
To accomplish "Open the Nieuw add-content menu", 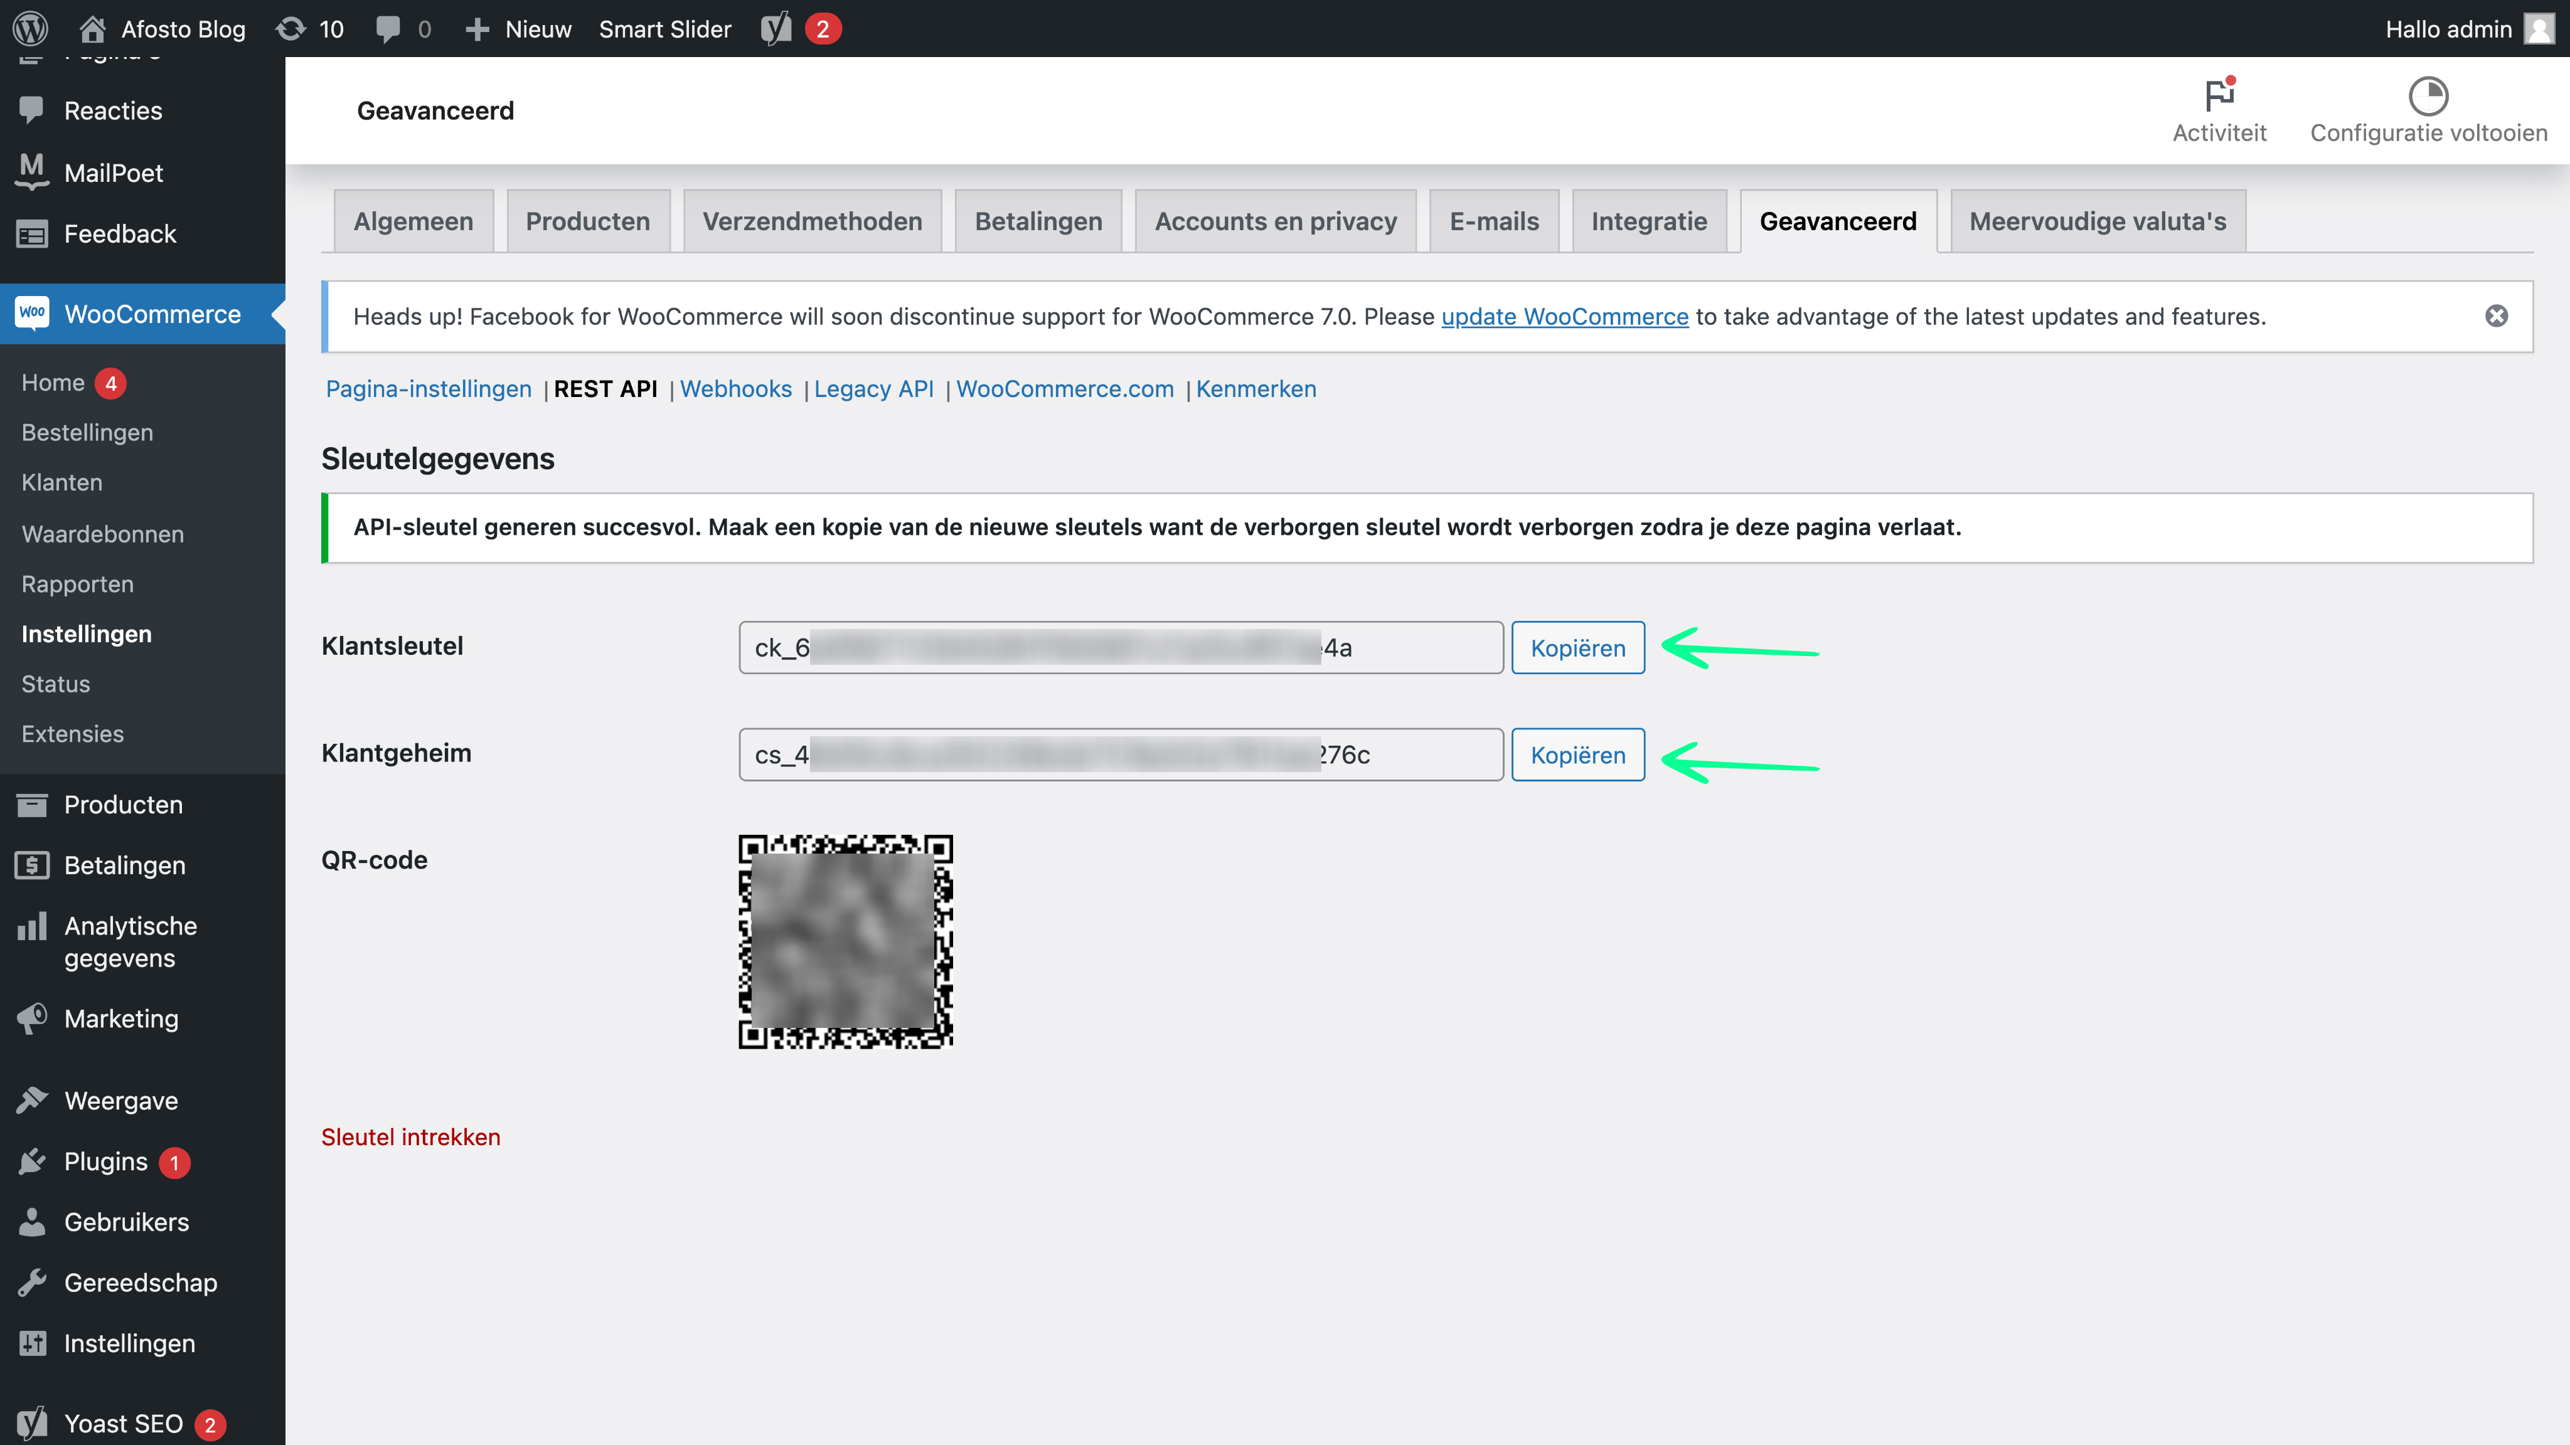I will pyautogui.click(x=519, y=29).
